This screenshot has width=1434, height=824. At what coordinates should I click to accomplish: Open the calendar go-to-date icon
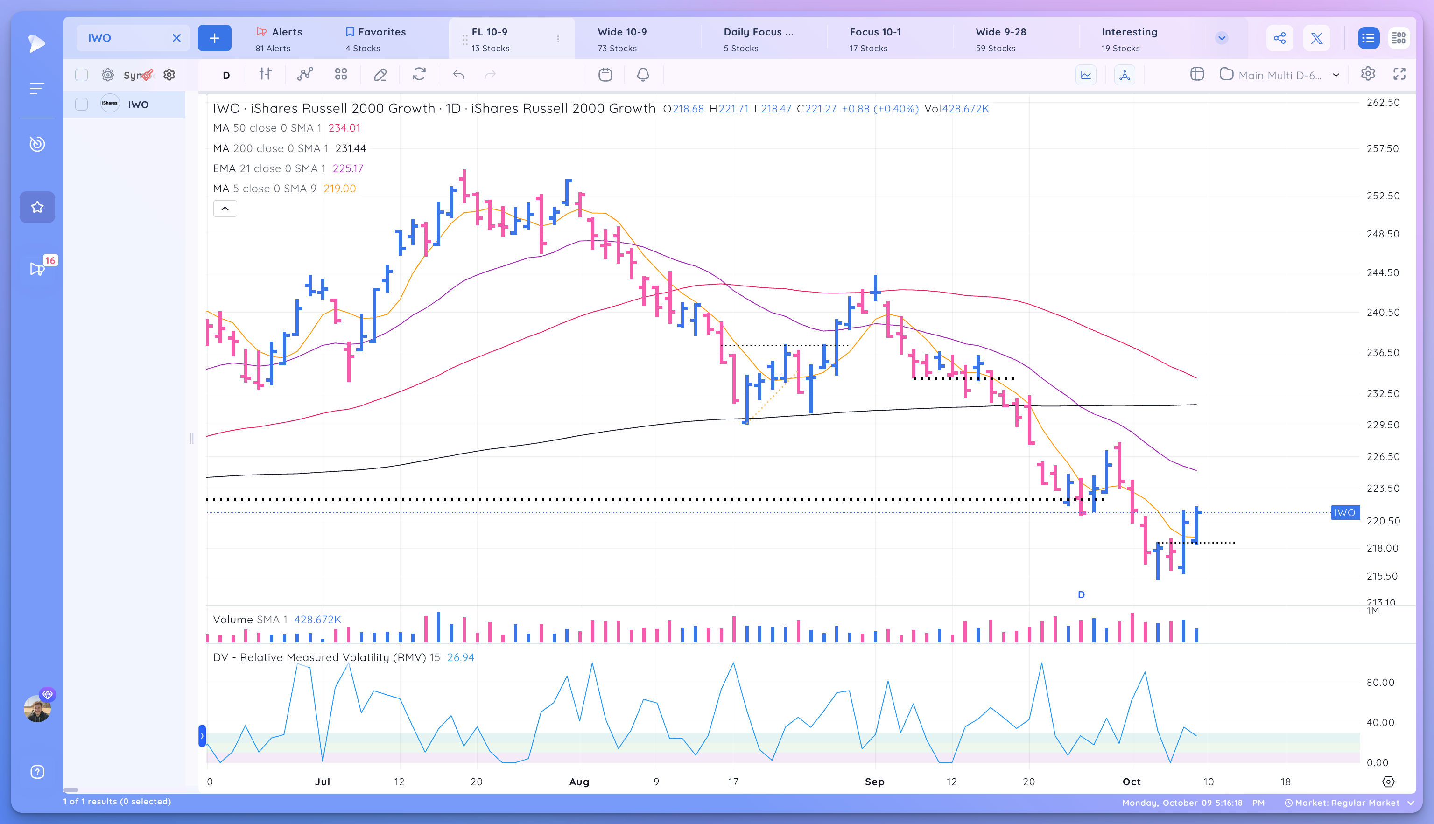(605, 74)
